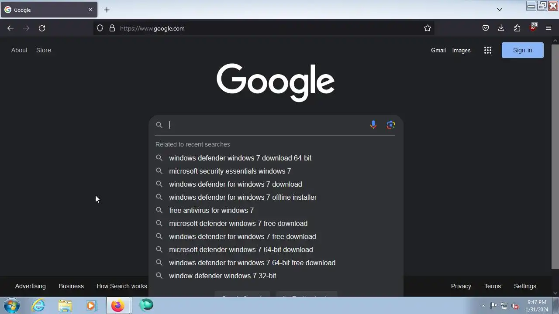The height and width of the screenshot is (314, 559).
Task: Close the Google tab
Action: coord(90,10)
